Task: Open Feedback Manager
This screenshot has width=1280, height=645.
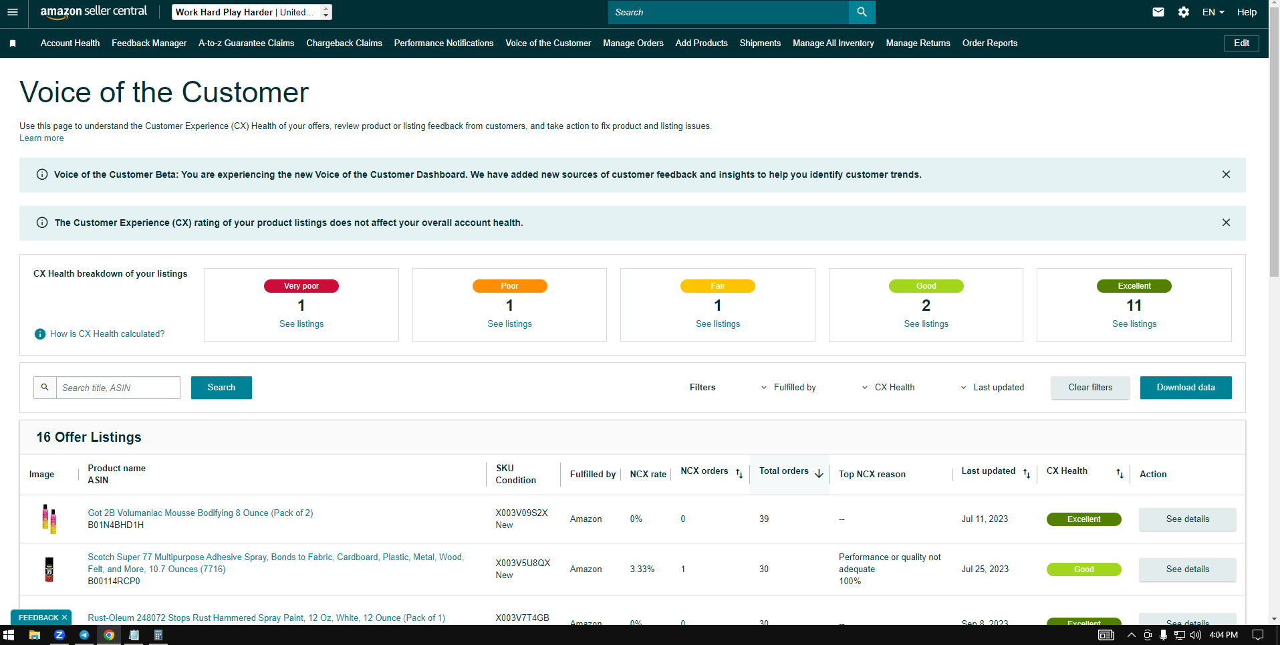Action: [149, 43]
